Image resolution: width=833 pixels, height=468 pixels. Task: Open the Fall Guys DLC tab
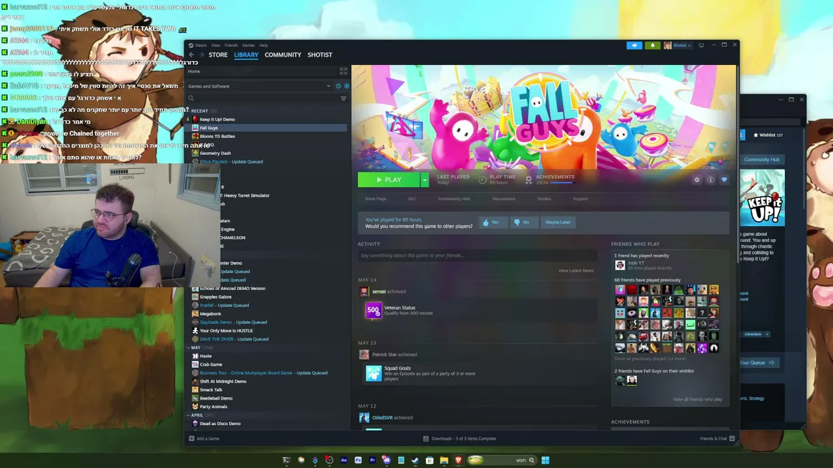412,199
